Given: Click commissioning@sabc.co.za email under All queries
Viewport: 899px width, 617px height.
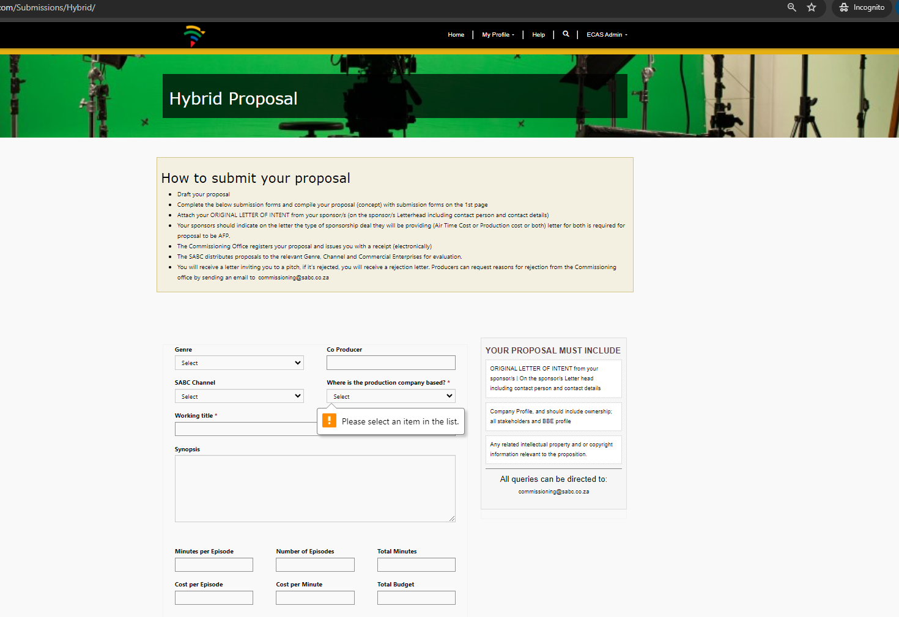Looking at the screenshot, I should pyautogui.click(x=553, y=492).
